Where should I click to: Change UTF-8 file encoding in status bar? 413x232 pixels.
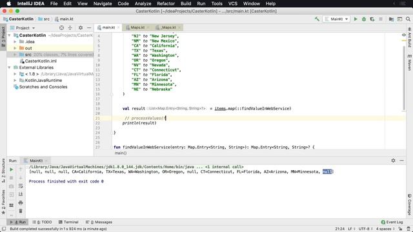pos(366,229)
